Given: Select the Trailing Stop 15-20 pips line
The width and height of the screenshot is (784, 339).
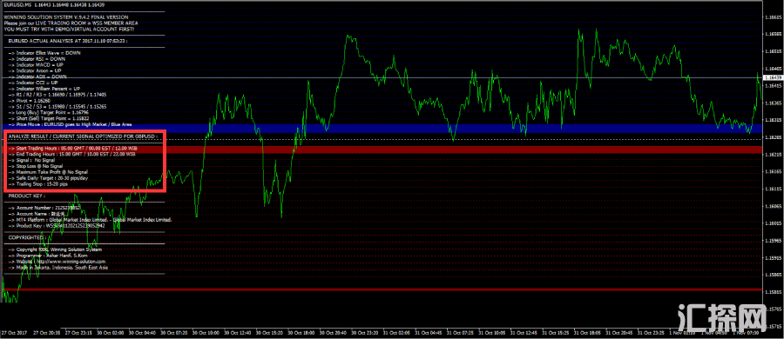Looking at the screenshot, I should (x=38, y=184).
